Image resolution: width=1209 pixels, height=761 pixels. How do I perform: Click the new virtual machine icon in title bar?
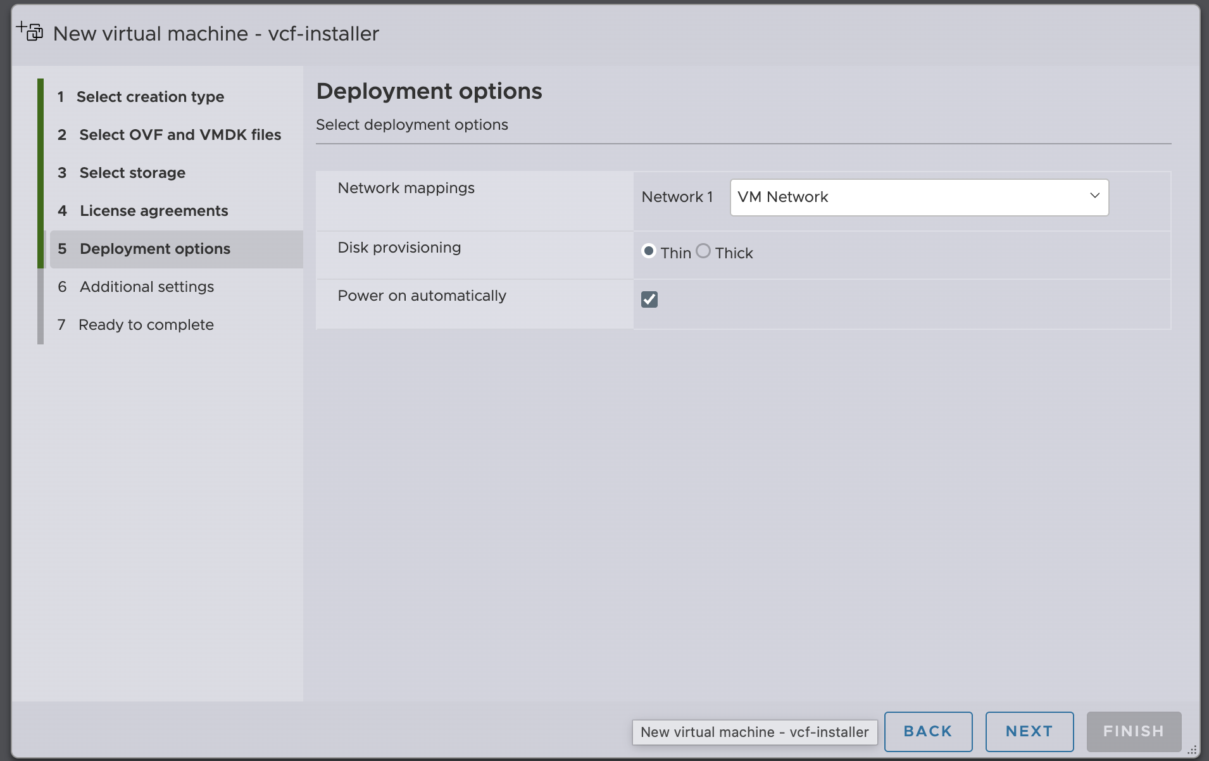click(30, 31)
